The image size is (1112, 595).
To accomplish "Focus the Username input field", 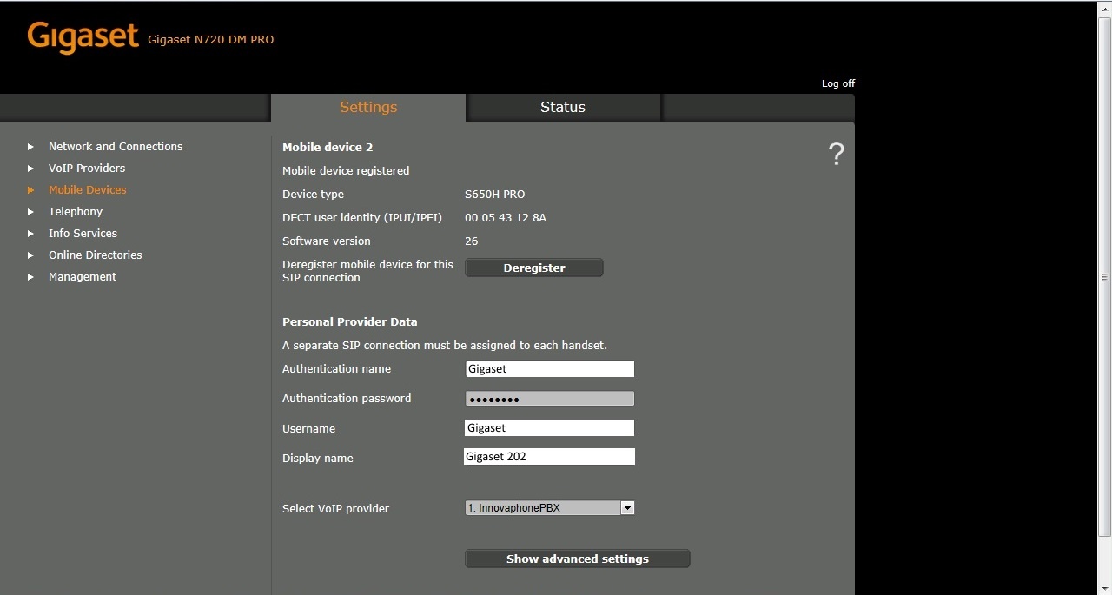I will (550, 428).
